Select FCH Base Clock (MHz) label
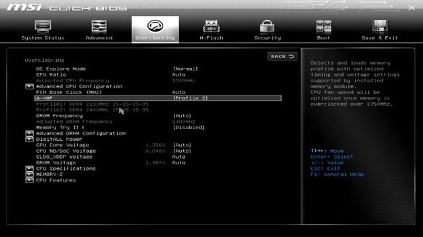The height and width of the screenshot is (237, 423). [69, 92]
